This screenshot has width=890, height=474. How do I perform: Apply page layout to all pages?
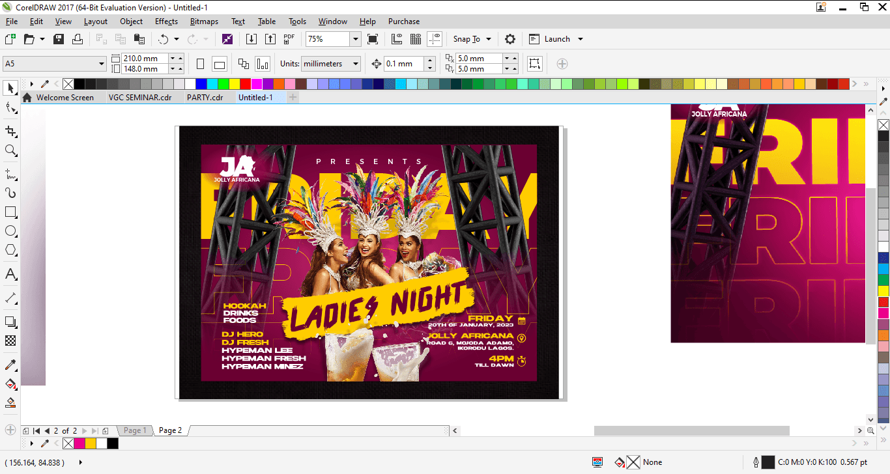(243, 64)
